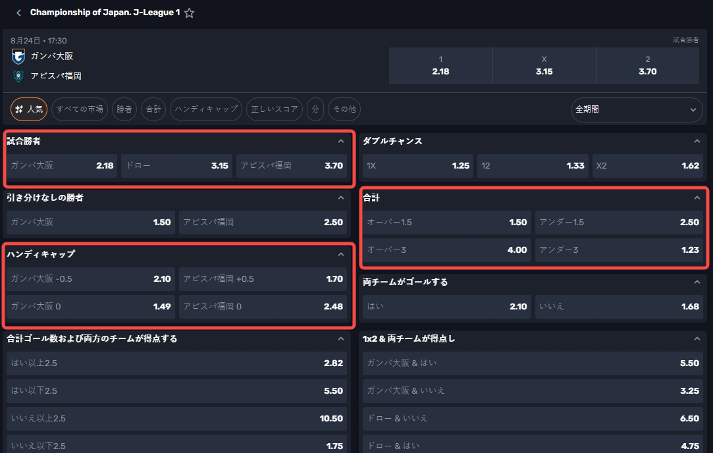Select はい for both teams scoring
Image resolution: width=713 pixels, height=453 pixels.
tap(447, 307)
